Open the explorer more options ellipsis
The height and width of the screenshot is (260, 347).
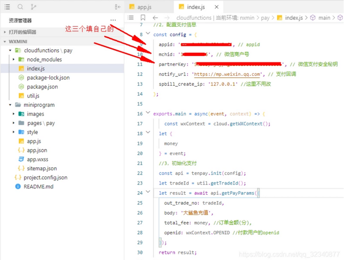point(113,20)
